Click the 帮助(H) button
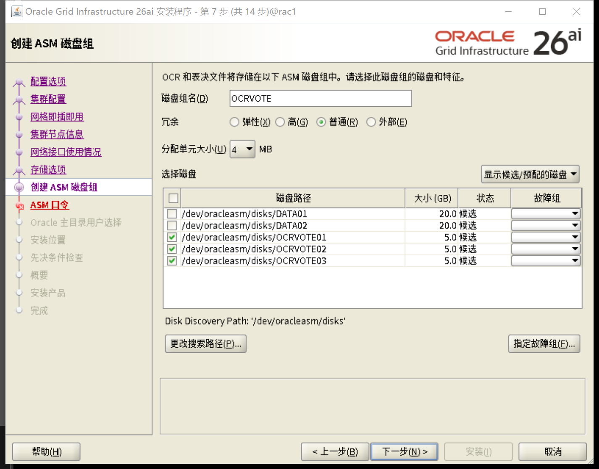 click(47, 452)
